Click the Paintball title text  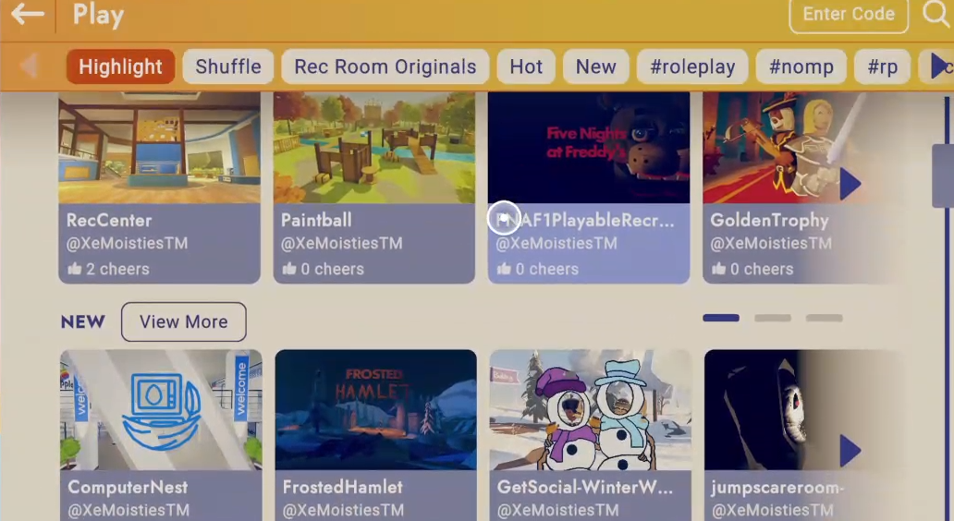coord(316,220)
